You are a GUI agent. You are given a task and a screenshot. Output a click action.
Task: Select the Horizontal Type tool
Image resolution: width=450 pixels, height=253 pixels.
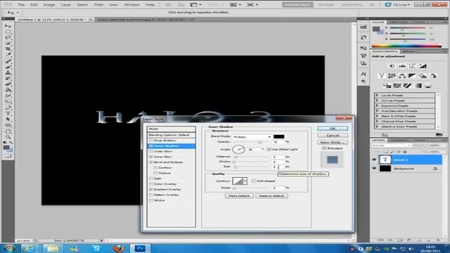click(8, 114)
